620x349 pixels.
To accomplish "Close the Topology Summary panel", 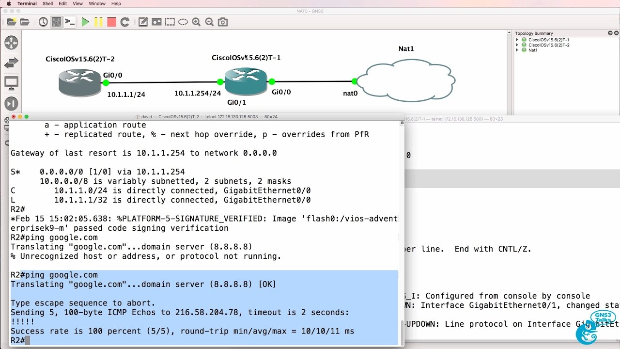I will point(616,33).
